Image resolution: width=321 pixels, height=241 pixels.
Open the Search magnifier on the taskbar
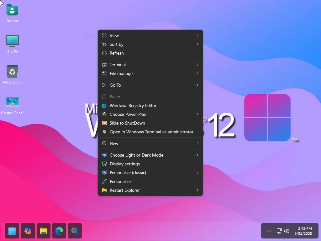click(x=75, y=231)
